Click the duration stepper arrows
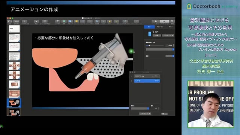240x135 pixels. pyautogui.click(x=173, y=45)
